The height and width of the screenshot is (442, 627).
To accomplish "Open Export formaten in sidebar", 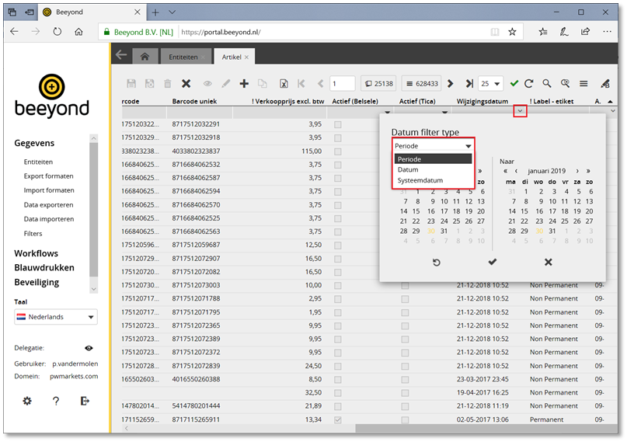I will 48,176.
